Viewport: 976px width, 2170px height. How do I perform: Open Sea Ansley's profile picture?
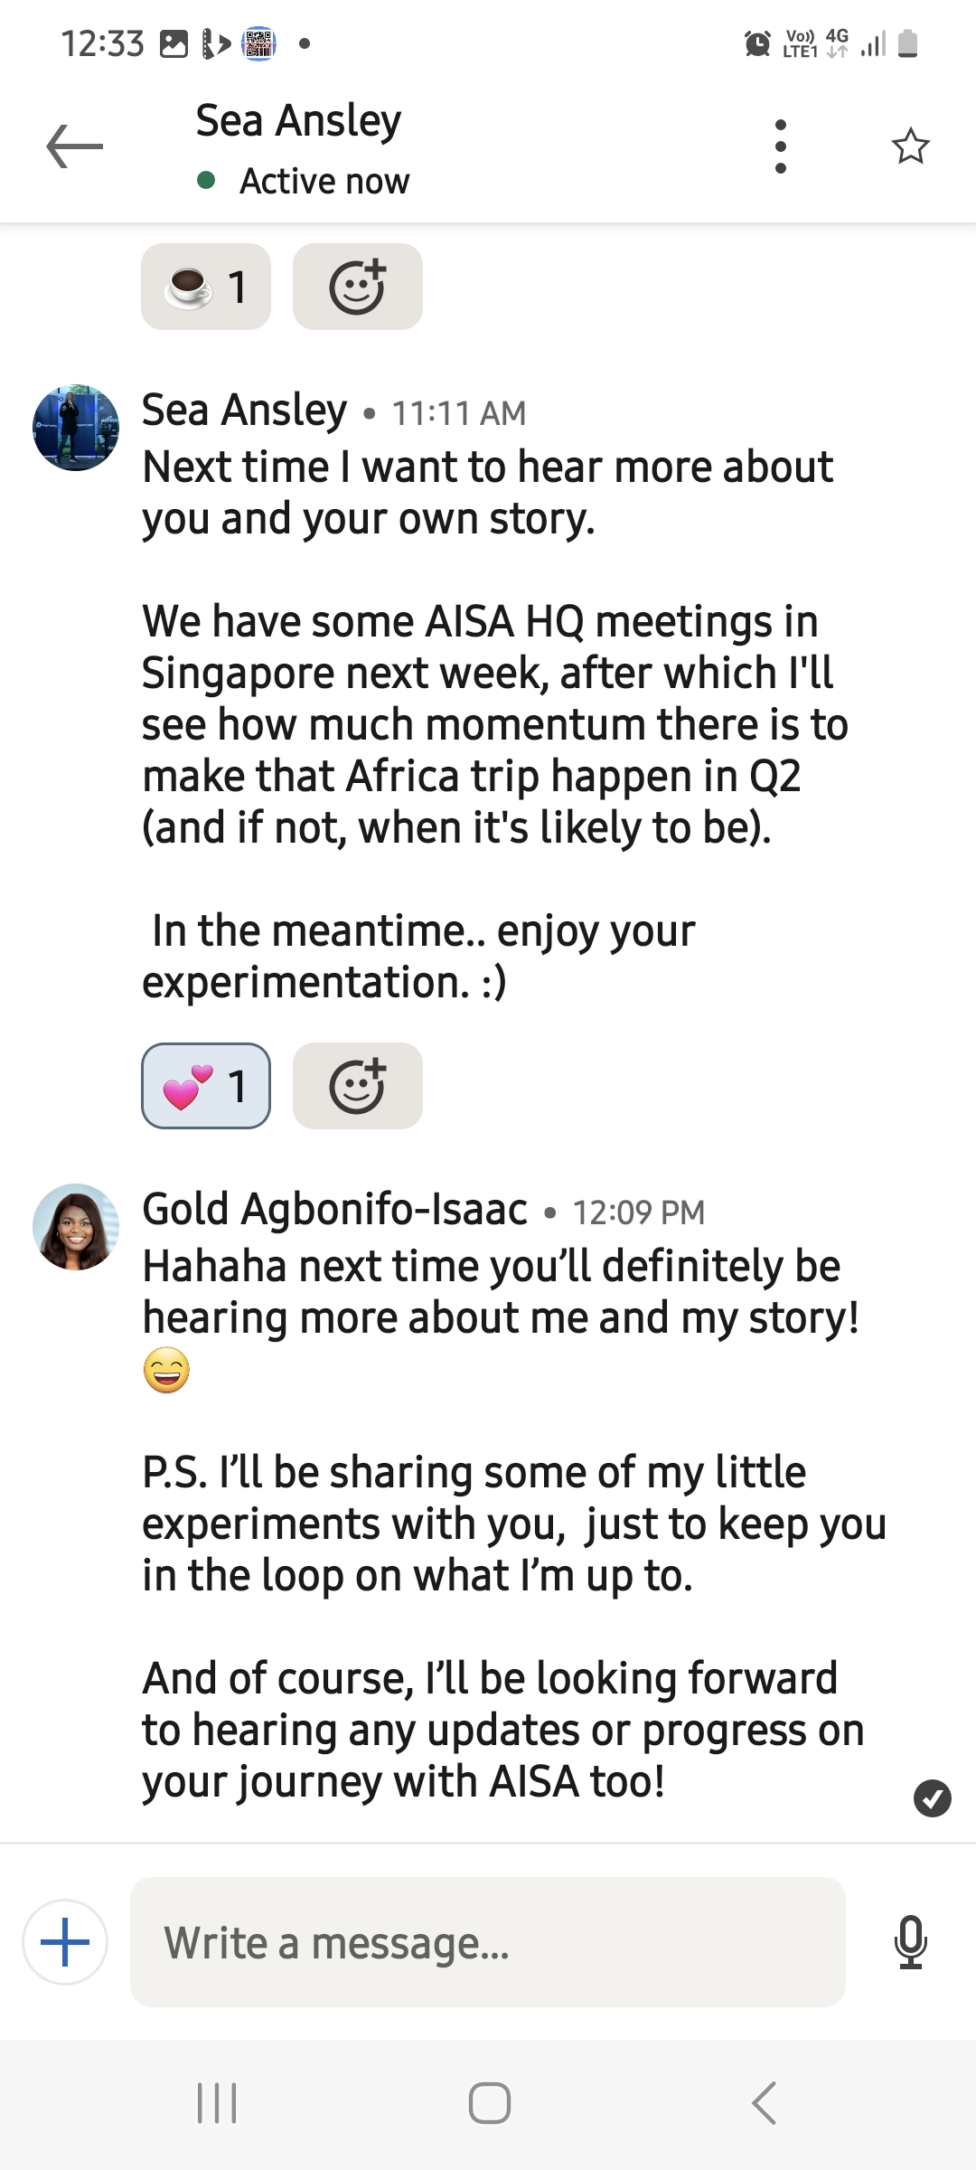click(76, 428)
